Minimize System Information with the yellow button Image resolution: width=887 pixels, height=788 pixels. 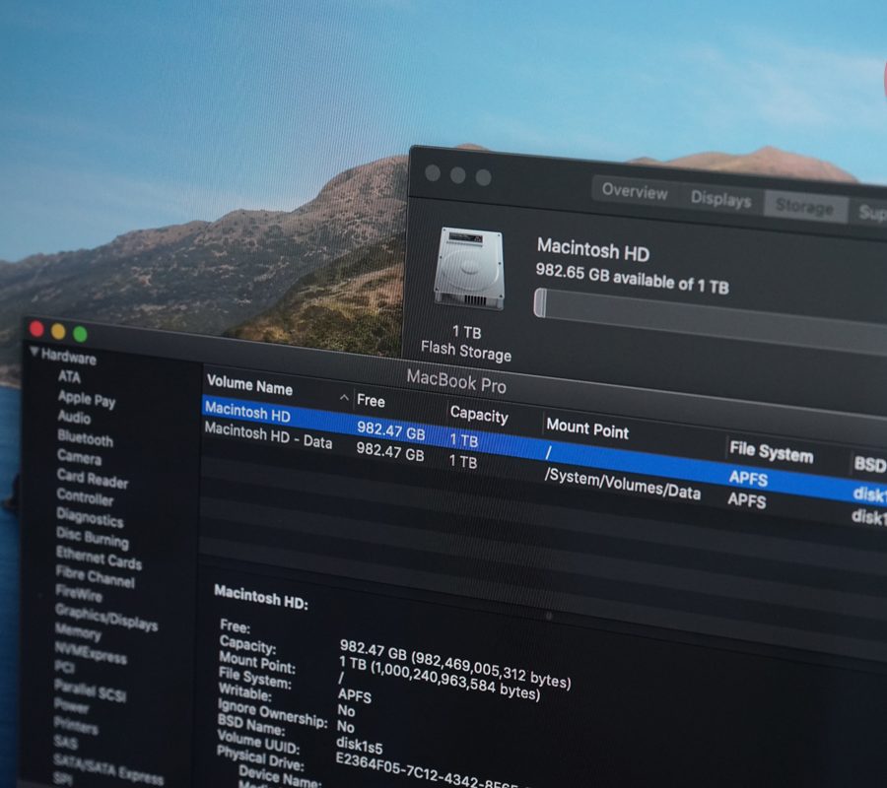click(x=58, y=331)
